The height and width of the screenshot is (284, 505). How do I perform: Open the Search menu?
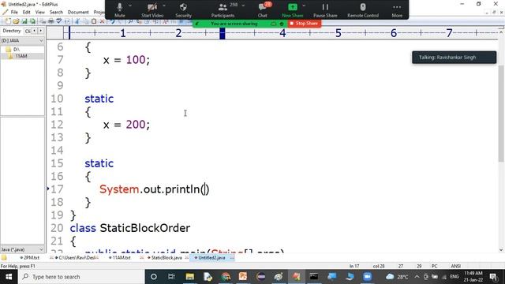pyautogui.click(x=56, y=13)
